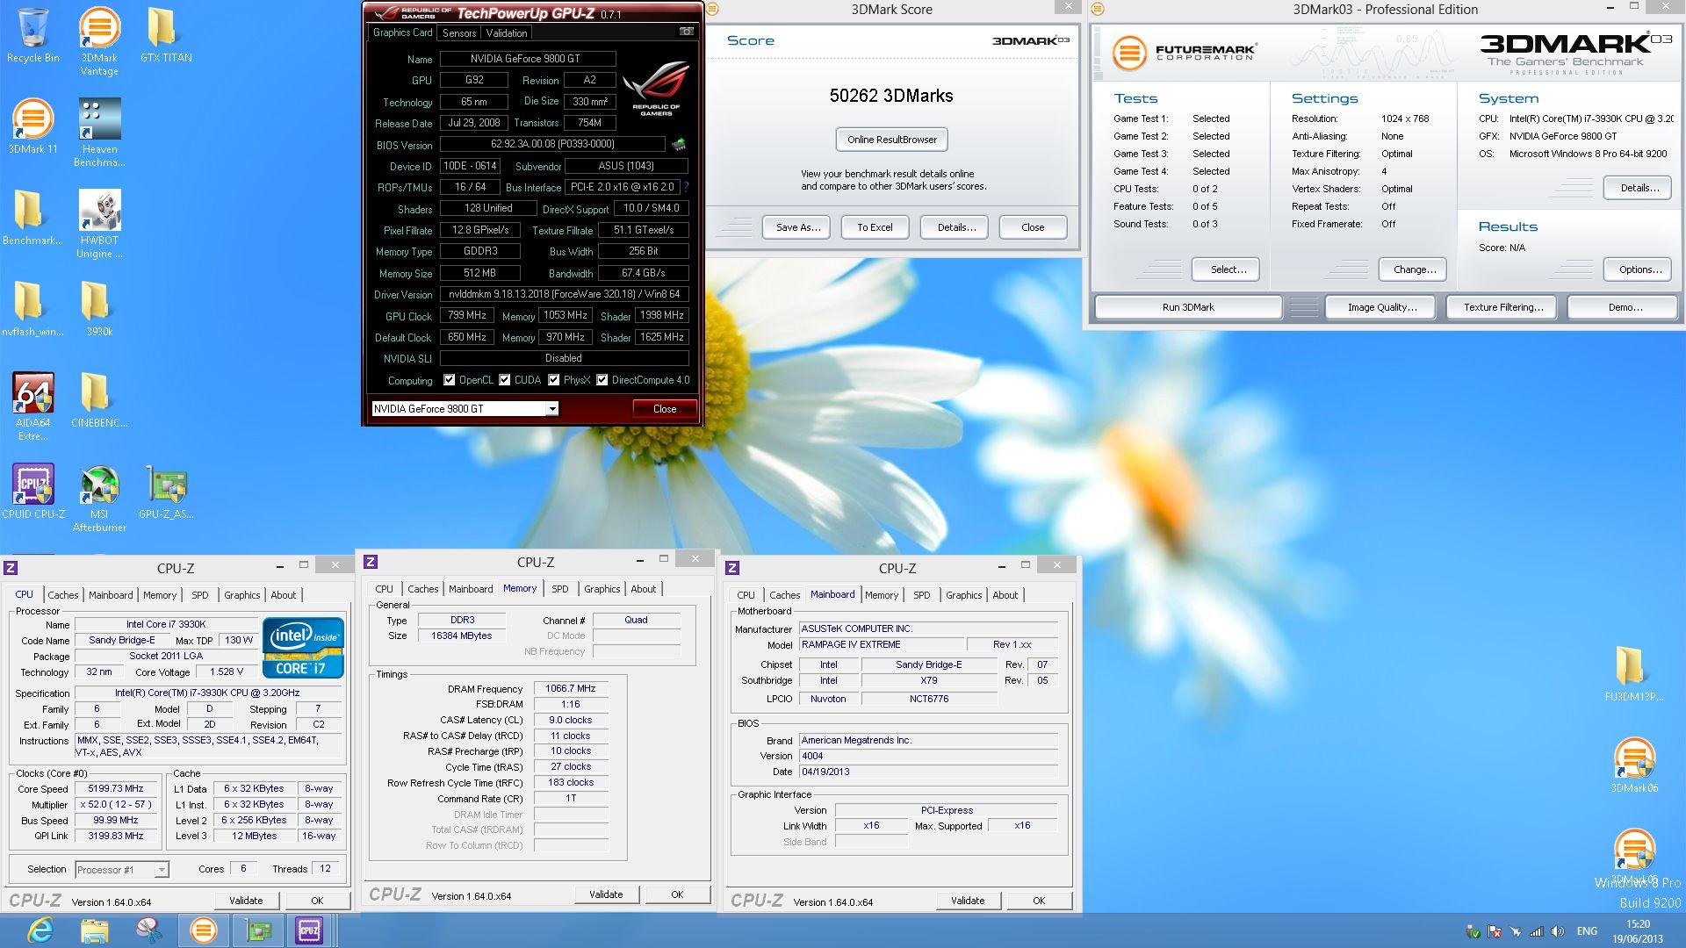Click the DRAM Frequency value field
The image size is (1686, 948).
(x=571, y=689)
